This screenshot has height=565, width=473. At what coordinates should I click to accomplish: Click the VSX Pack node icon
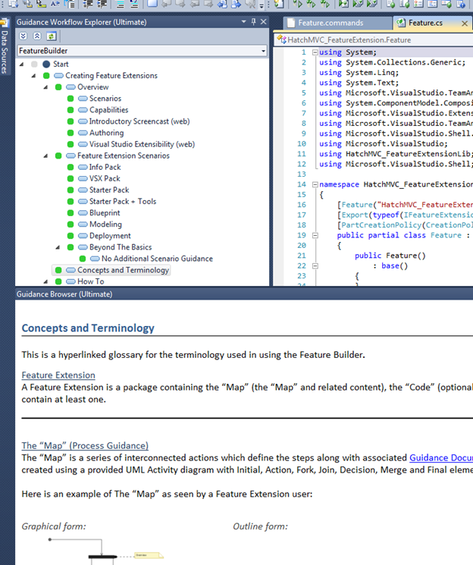click(x=83, y=179)
